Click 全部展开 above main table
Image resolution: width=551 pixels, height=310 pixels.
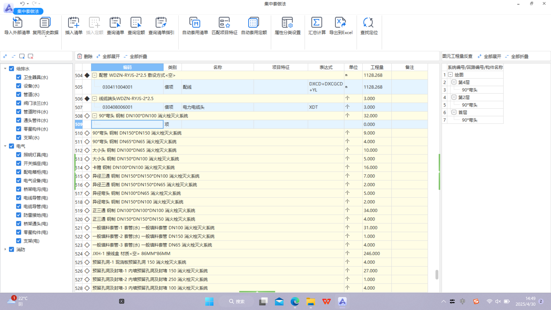108,56
